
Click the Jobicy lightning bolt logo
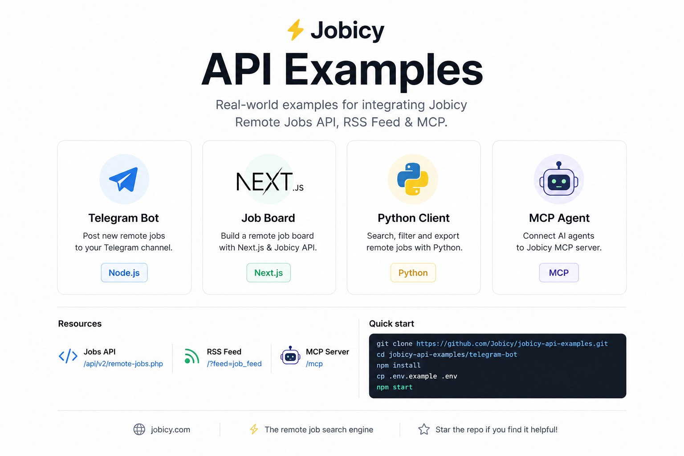tap(295, 30)
